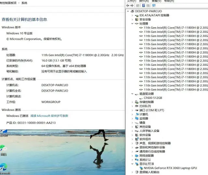Click the DESKTOP-PAIRCUO computer icon in the tree
208x175 pixels.
(132, 11)
